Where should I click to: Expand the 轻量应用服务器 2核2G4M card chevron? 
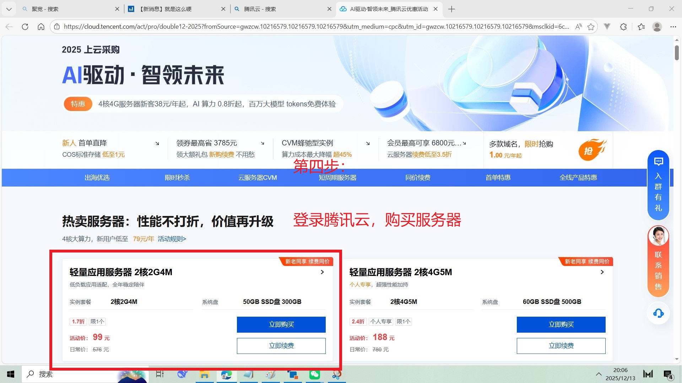tap(322, 272)
